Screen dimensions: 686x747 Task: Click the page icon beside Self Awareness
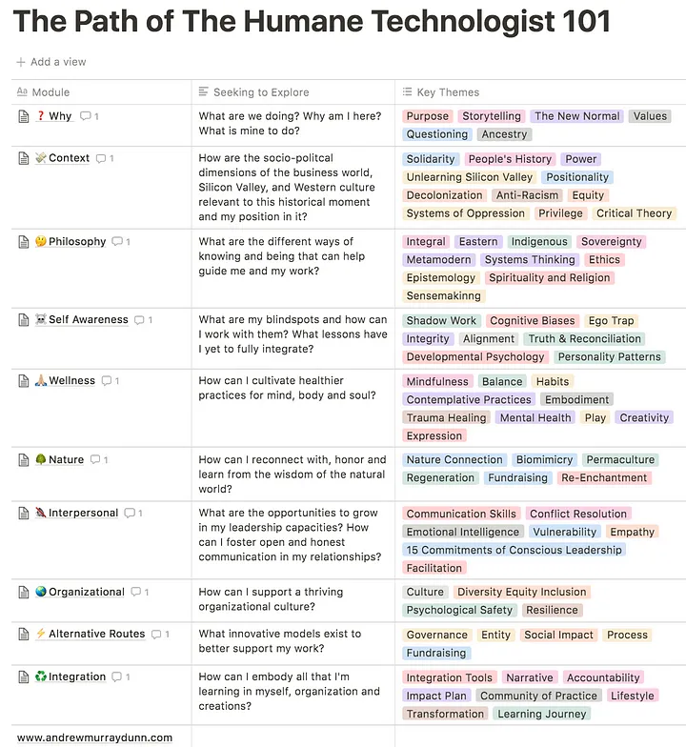coord(24,320)
